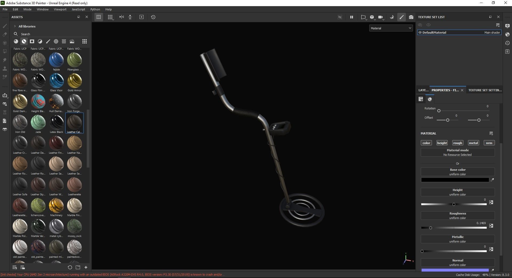Screen dimensions: 512x278
Task: Refresh the assets list
Action: coord(70,267)
